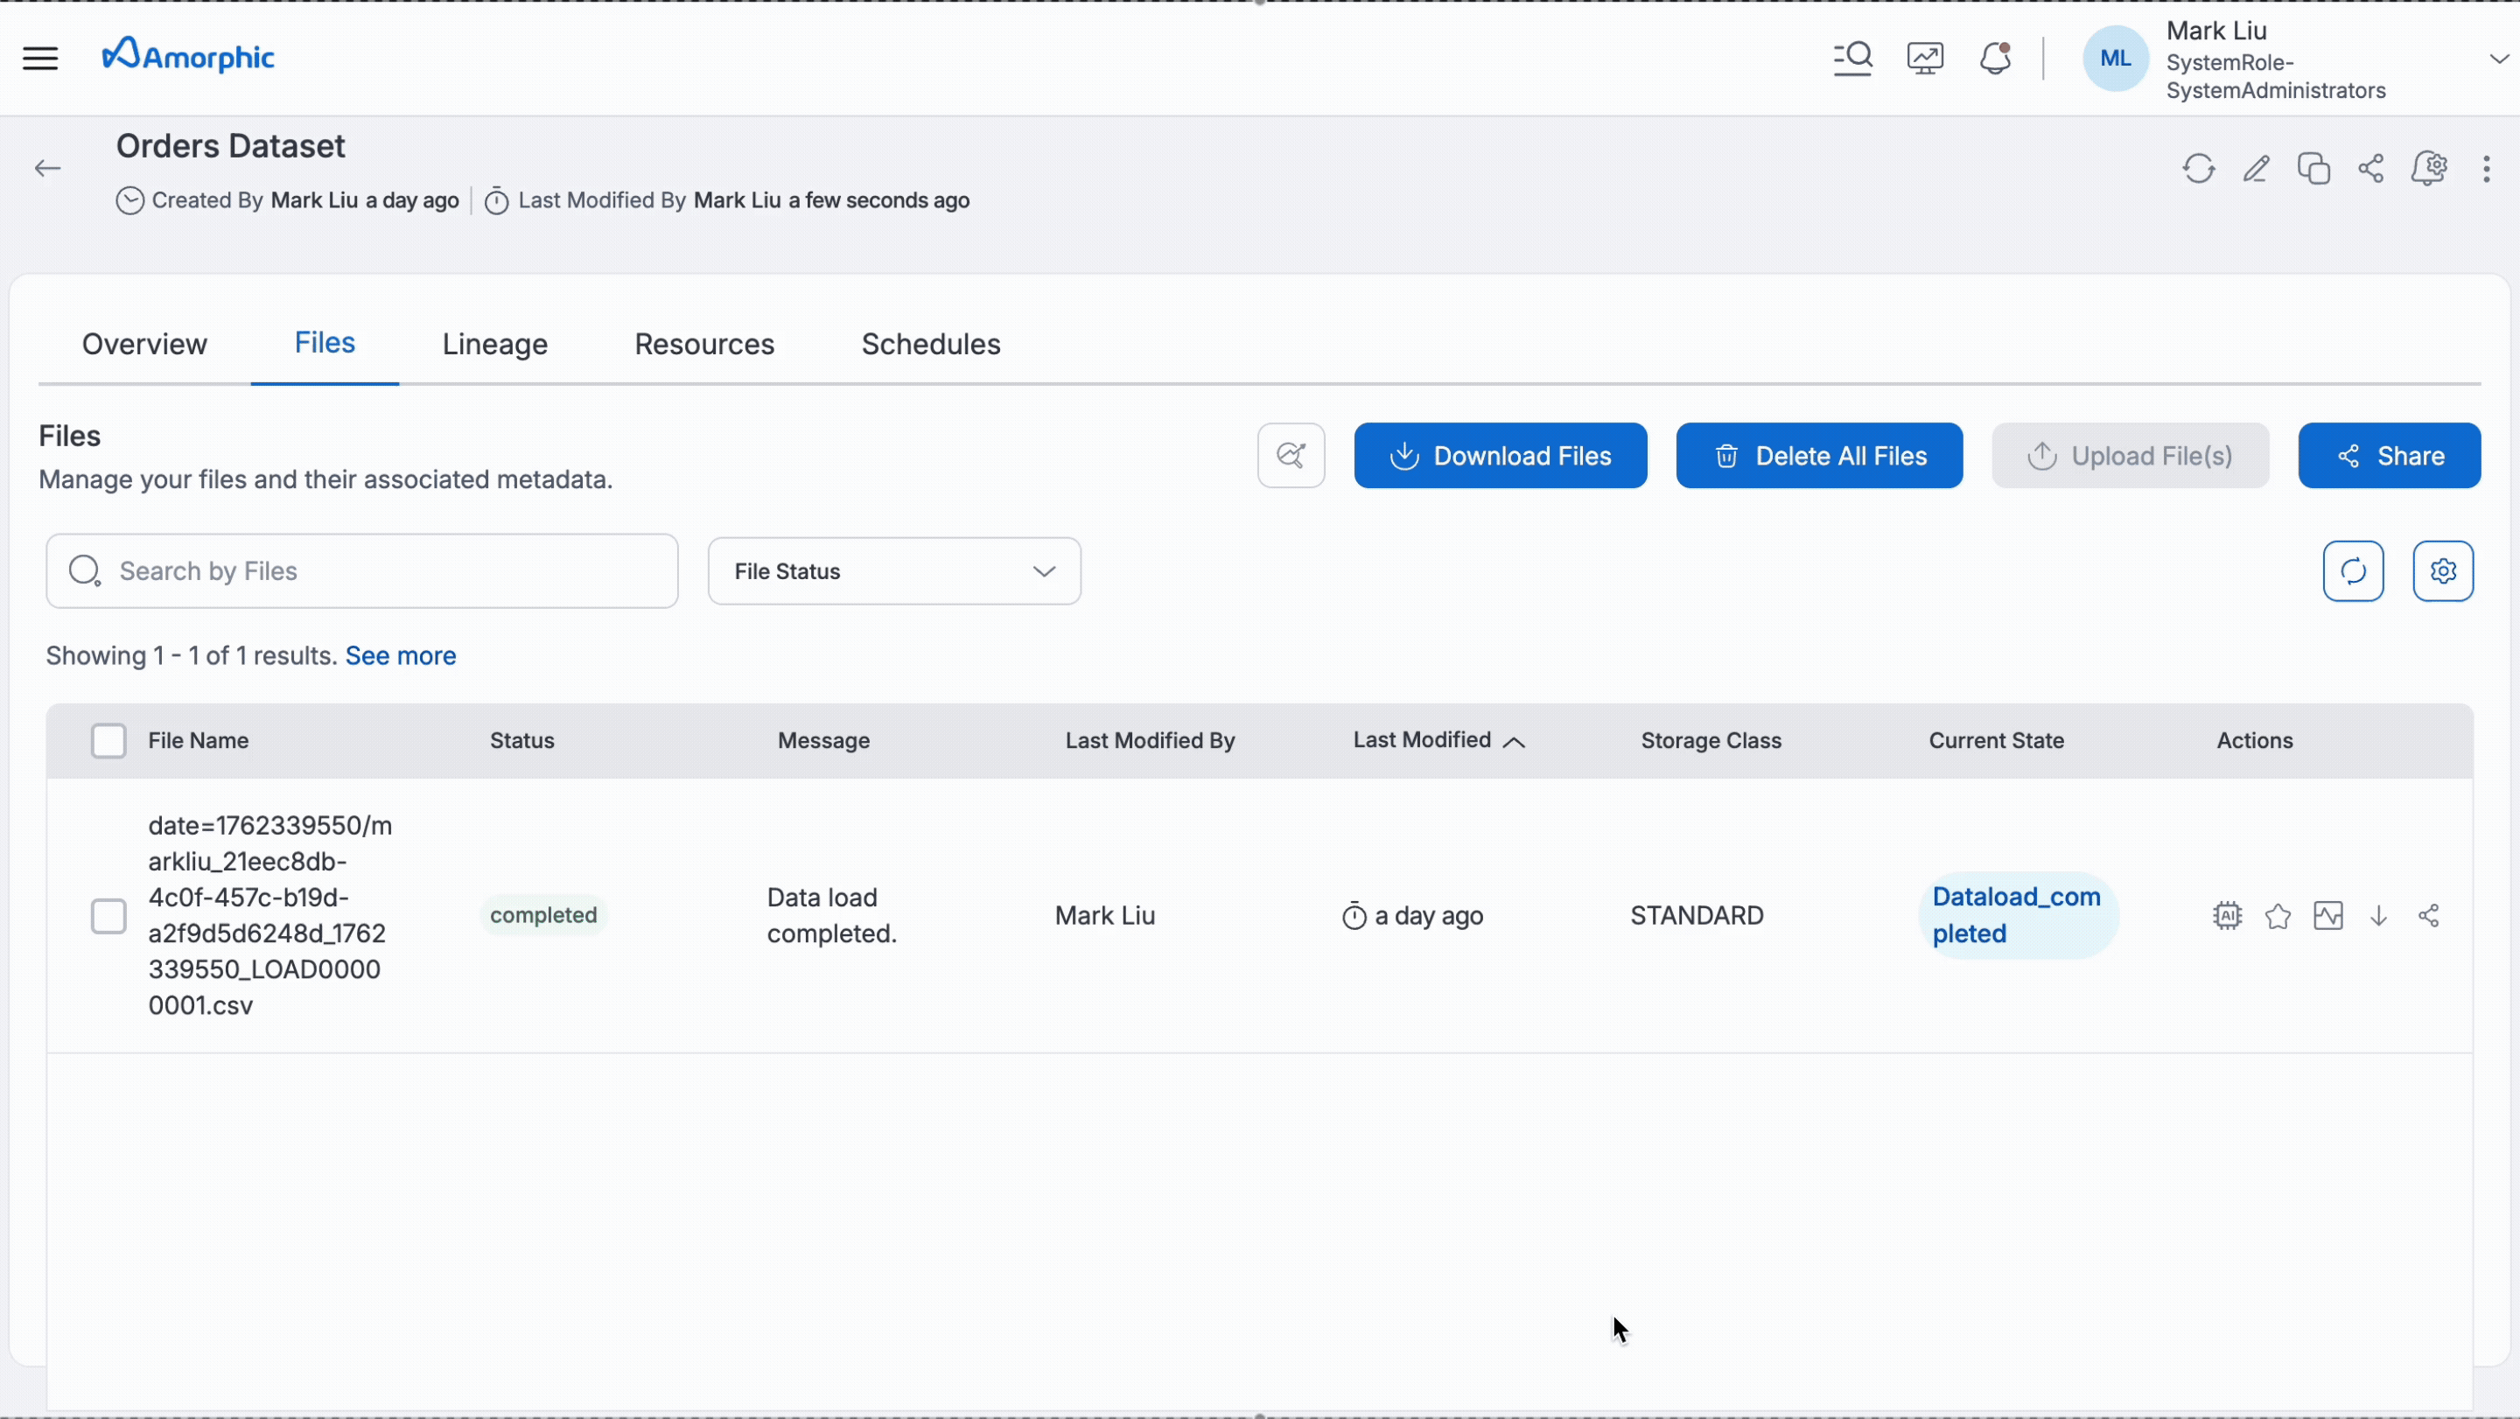
Task: Open the file list settings gear icon
Action: coord(2444,571)
